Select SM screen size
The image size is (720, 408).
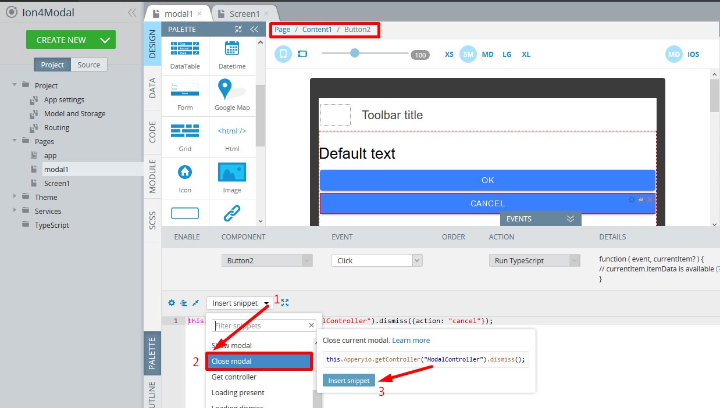468,54
